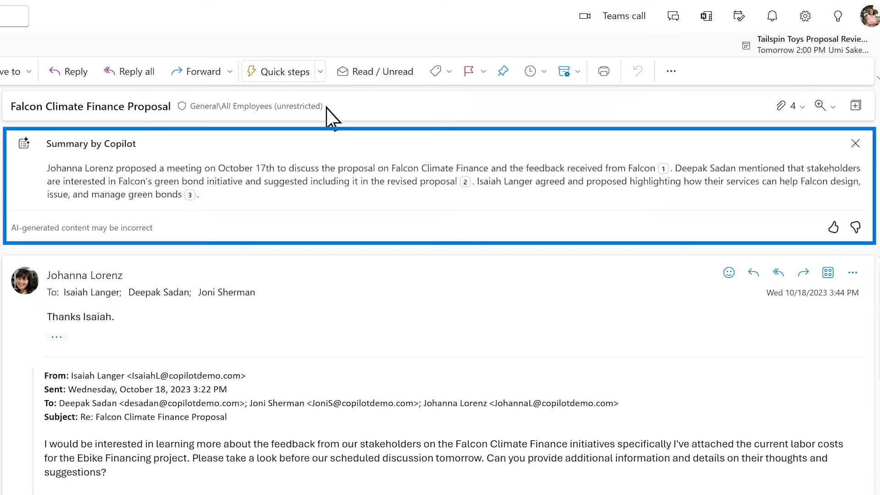This screenshot has height=495, width=880.
Task: Check notifications via the bell icon
Action: 772,16
